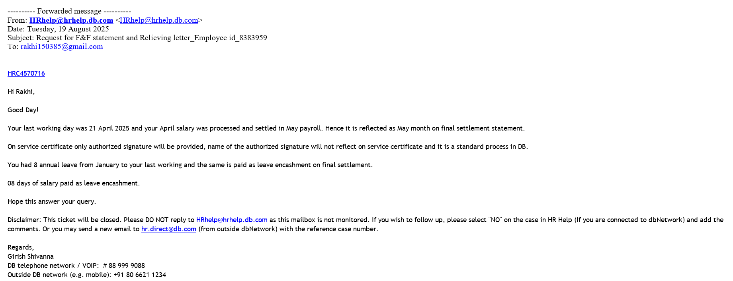Open the sender address link inside angle brackets
This screenshot has height=281, width=733.
coord(159,20)
